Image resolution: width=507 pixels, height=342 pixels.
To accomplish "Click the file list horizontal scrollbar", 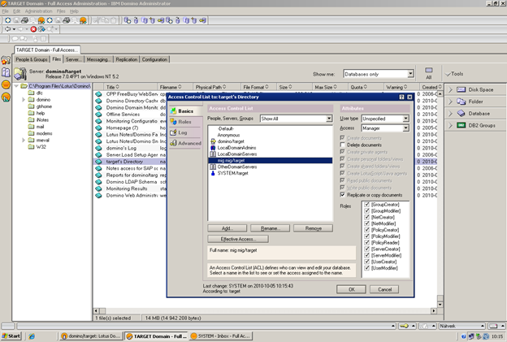I will tap(265, 310).
